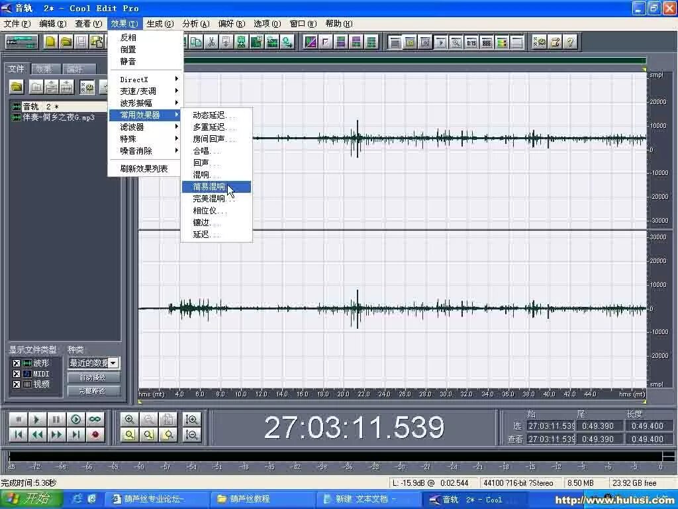Screen dimensions: 678x509
Task: Click the 完整路径 button
Action: 93,390
